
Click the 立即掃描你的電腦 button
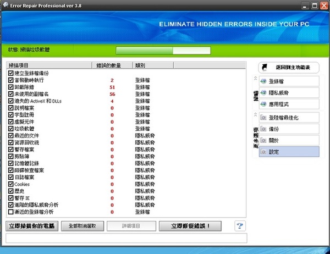click(32, 226)
